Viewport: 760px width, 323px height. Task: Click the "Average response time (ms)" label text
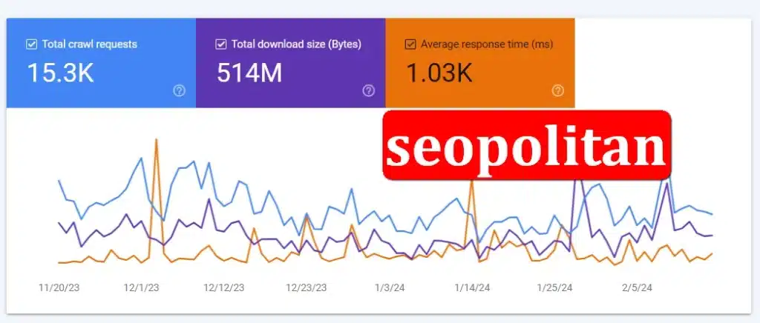pos(487,44)
